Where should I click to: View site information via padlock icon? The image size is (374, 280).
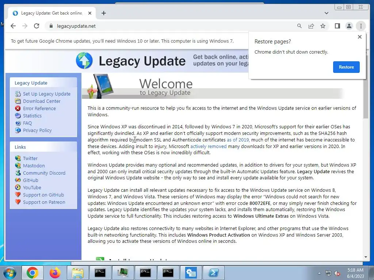(x=51, y=26)
